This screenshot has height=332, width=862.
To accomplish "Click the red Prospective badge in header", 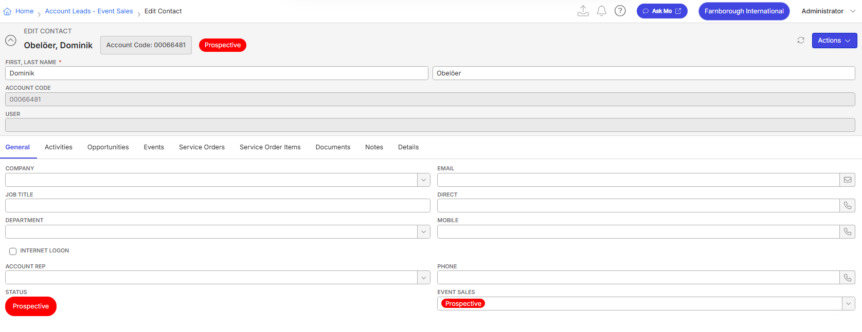I will click(223, 45).
